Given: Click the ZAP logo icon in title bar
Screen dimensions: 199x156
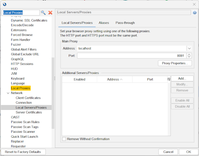Looking at the screenshot, I should tap(5, 4).
